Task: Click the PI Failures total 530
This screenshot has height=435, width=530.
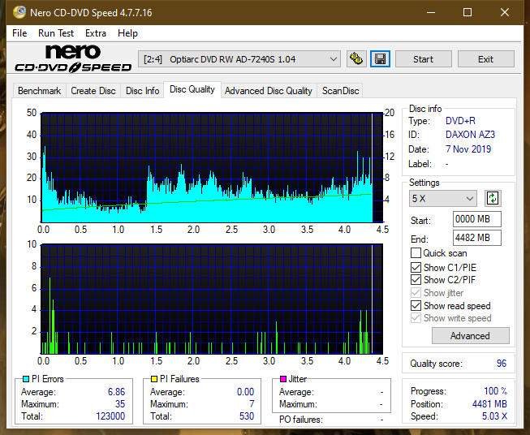Action: (x=247, y=416)
